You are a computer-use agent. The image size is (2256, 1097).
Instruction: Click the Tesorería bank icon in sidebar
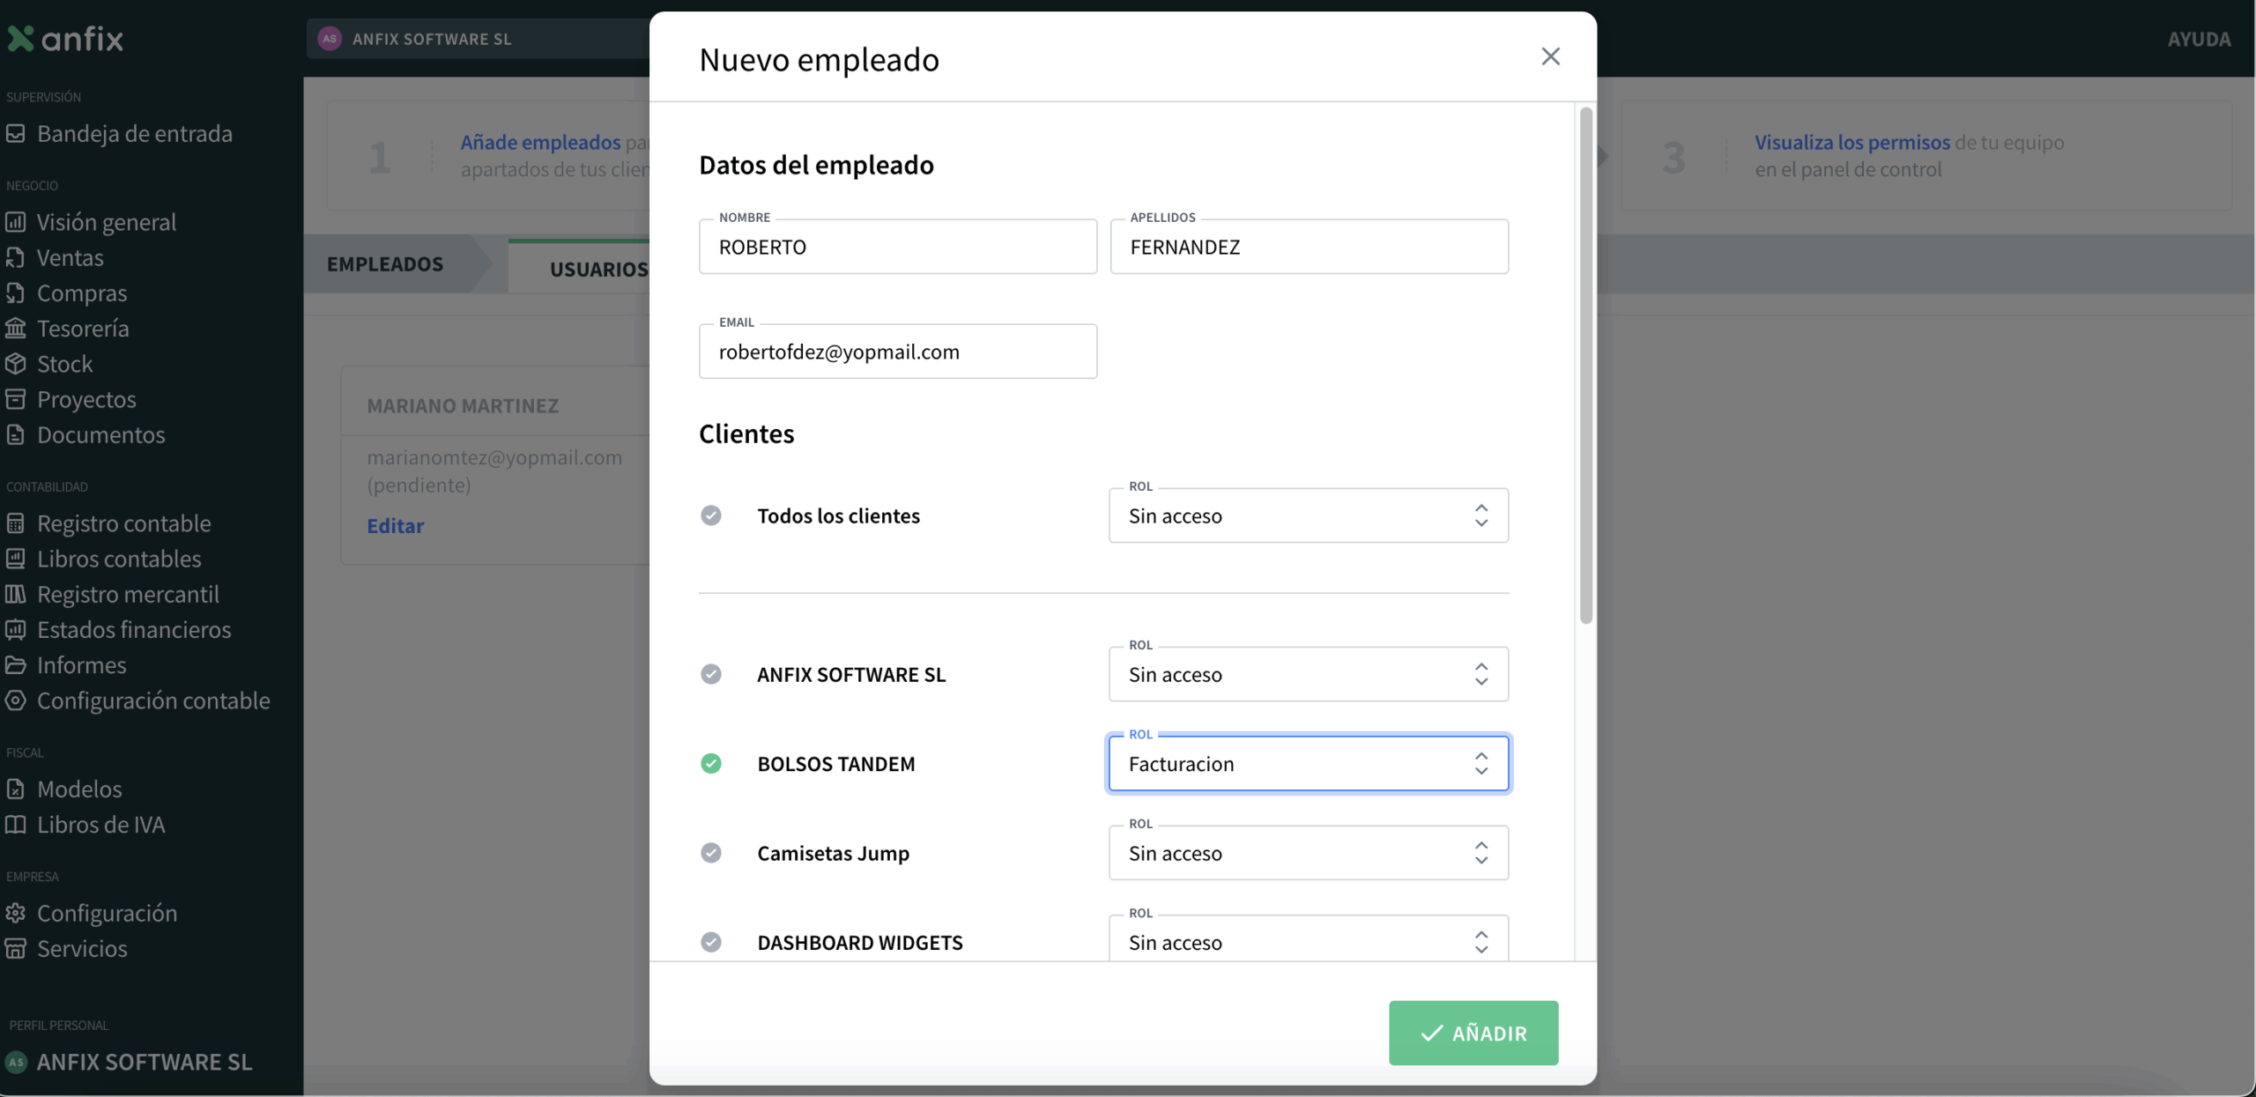coord(16,329)
